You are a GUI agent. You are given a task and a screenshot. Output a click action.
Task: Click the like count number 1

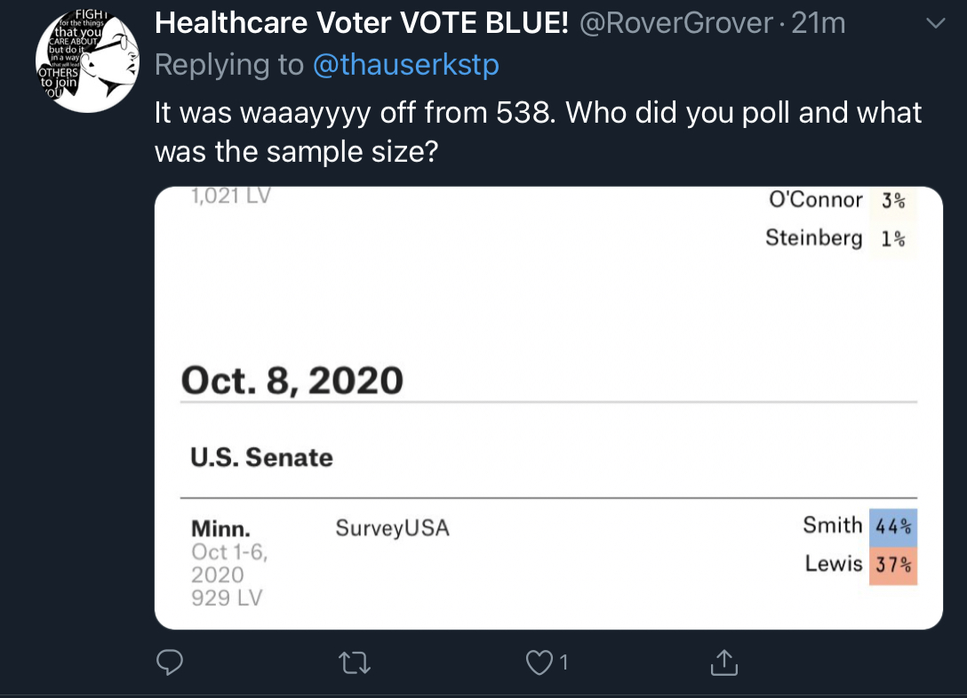pos(563,662)
